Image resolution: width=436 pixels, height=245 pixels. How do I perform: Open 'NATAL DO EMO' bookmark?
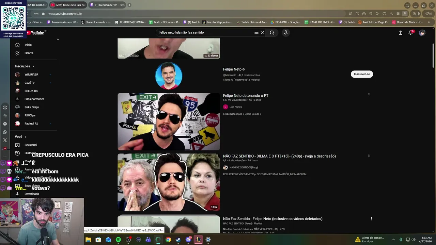320,22
